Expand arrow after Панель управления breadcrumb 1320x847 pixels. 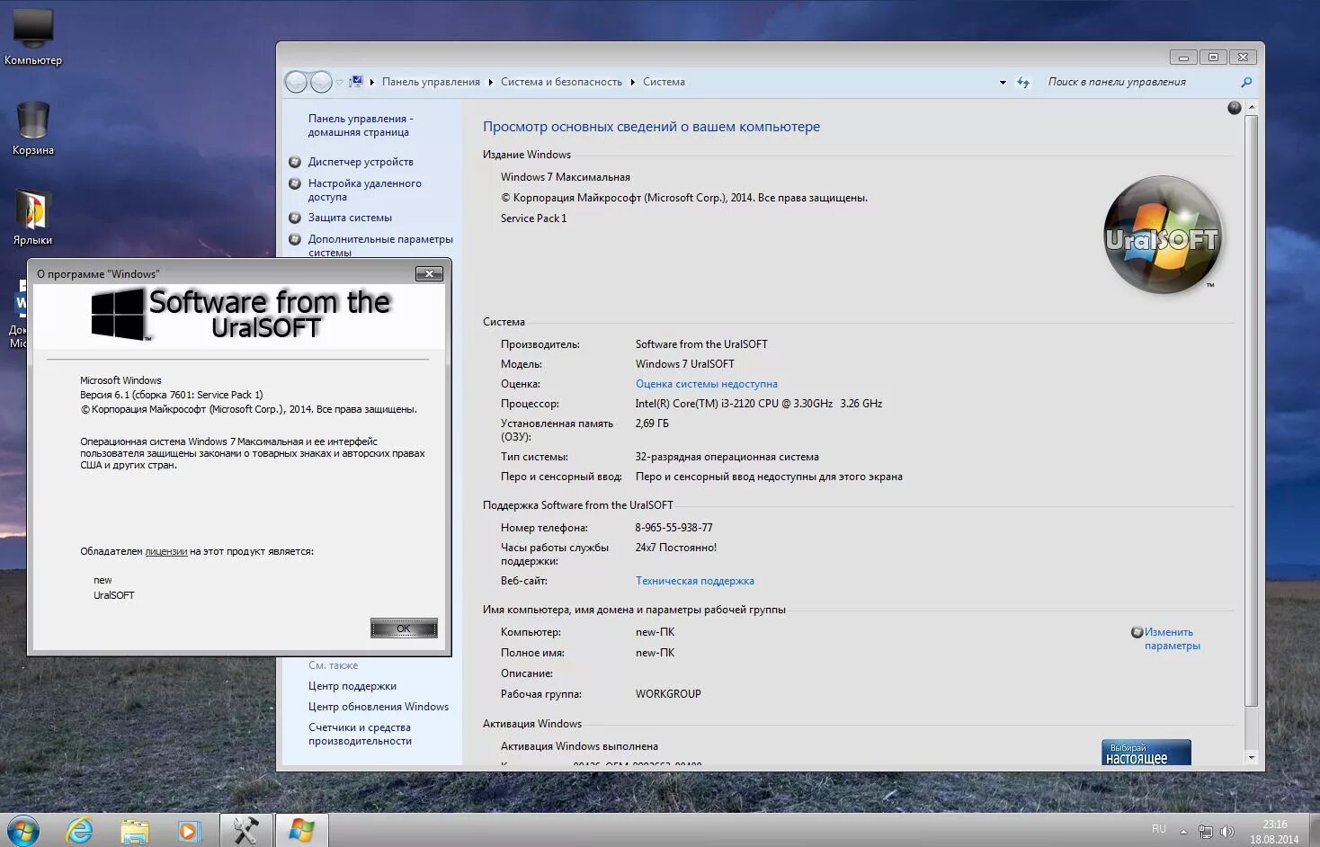[491, 82]
